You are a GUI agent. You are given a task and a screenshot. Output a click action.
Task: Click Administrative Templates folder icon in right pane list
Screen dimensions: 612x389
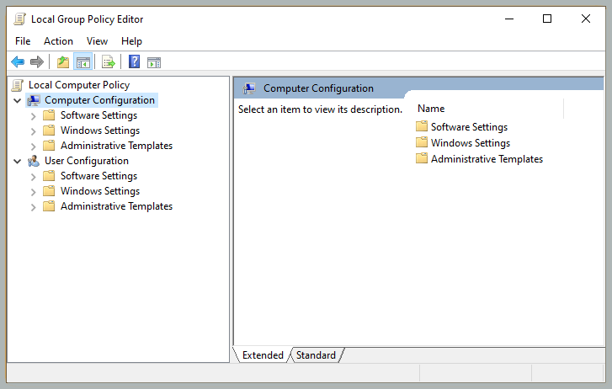coord(422,158)
